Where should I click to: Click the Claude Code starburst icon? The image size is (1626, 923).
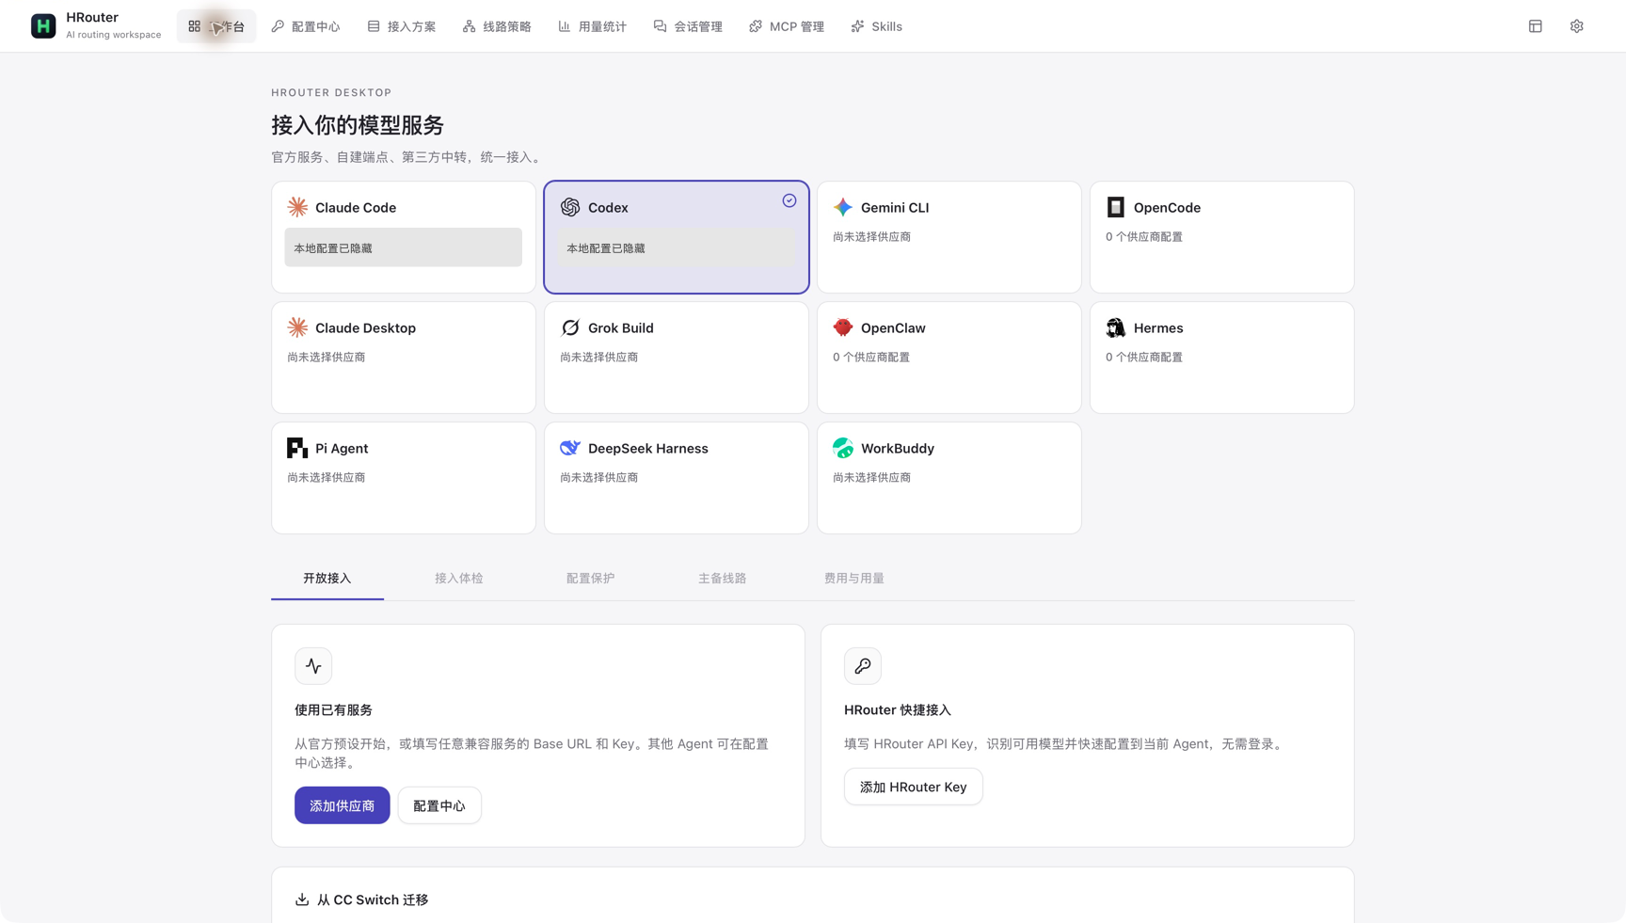297,207
